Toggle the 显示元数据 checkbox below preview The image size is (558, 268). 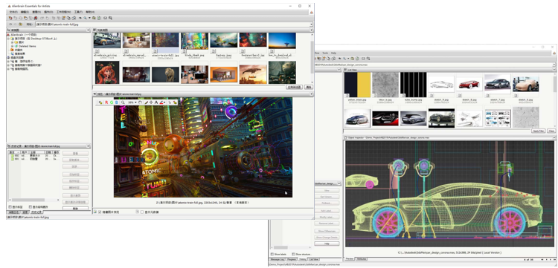(142, 212)
